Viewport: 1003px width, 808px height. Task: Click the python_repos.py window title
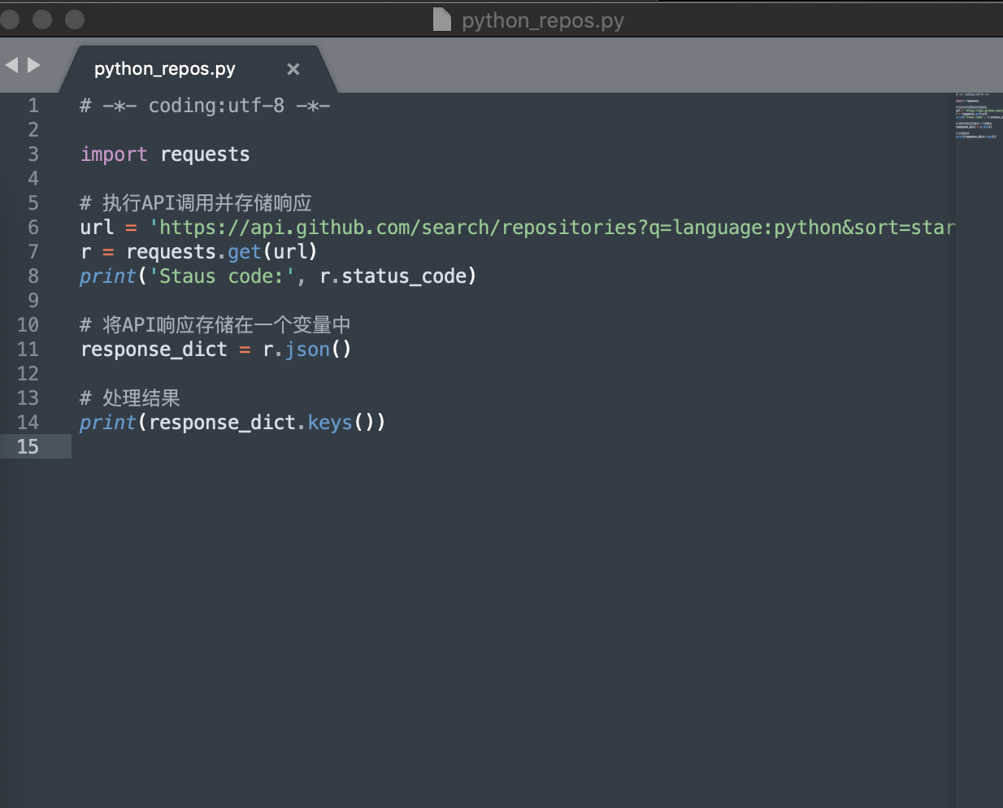(543, 20)
